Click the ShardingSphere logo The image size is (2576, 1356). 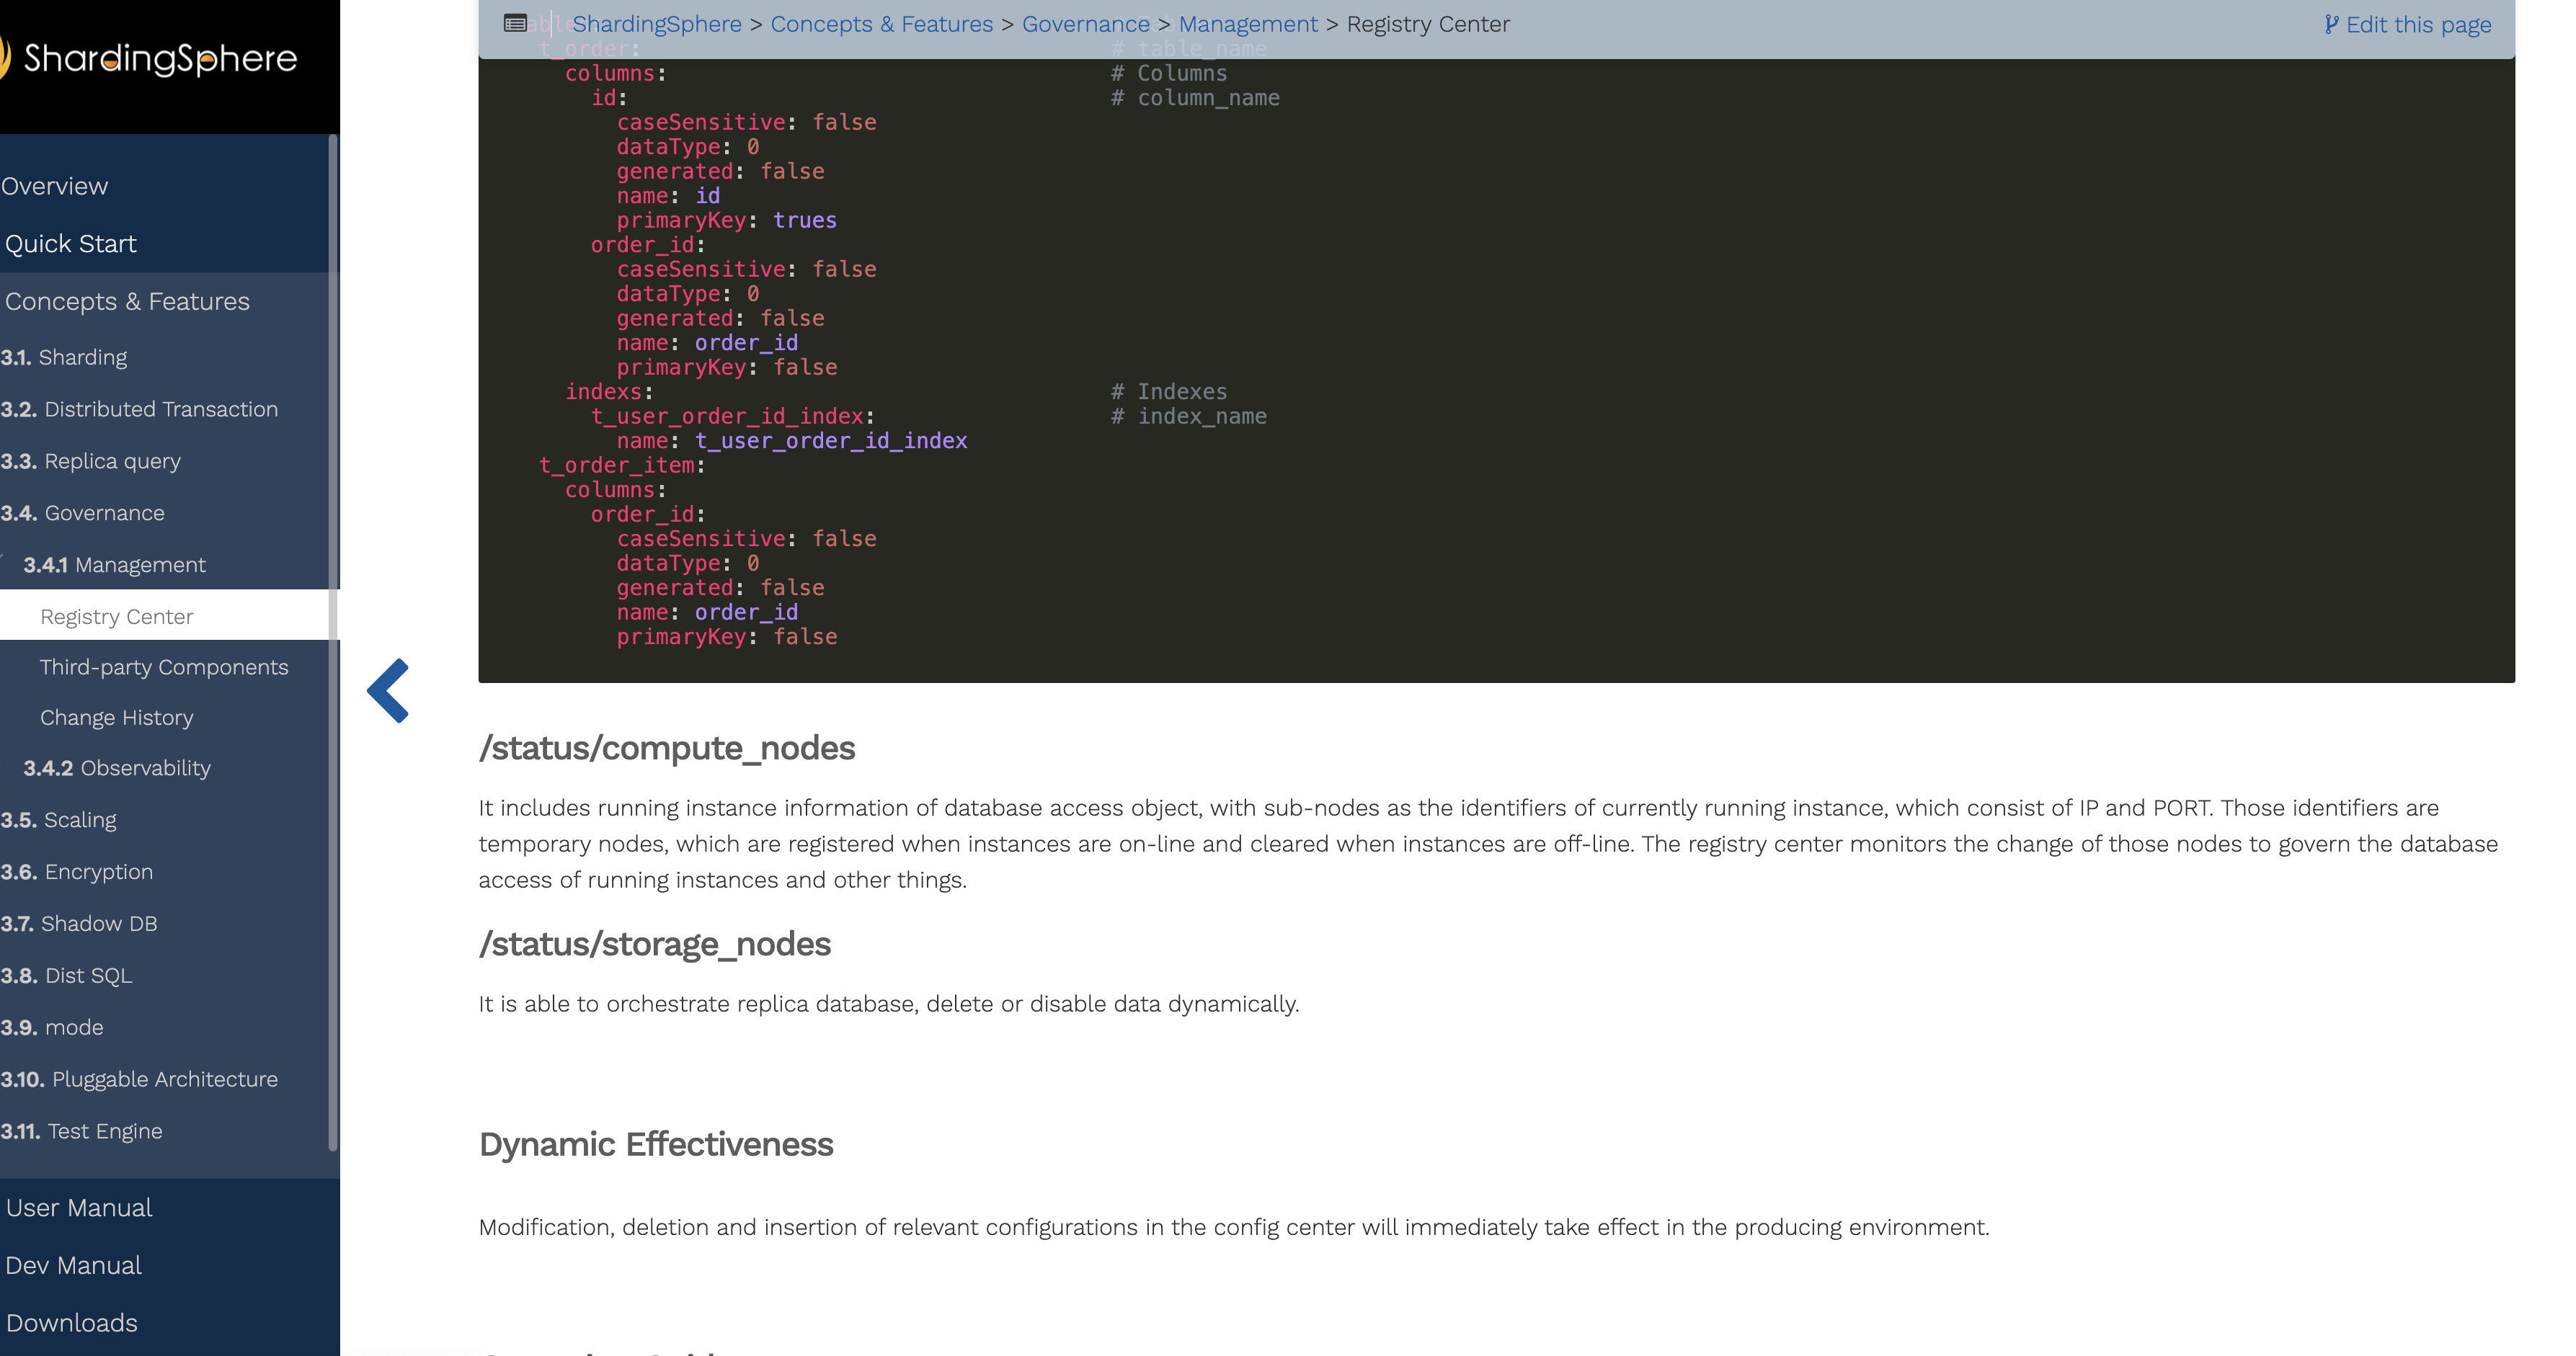pos(150,58)
